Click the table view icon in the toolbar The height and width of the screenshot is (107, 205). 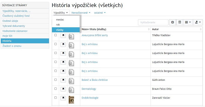[180, 22]
